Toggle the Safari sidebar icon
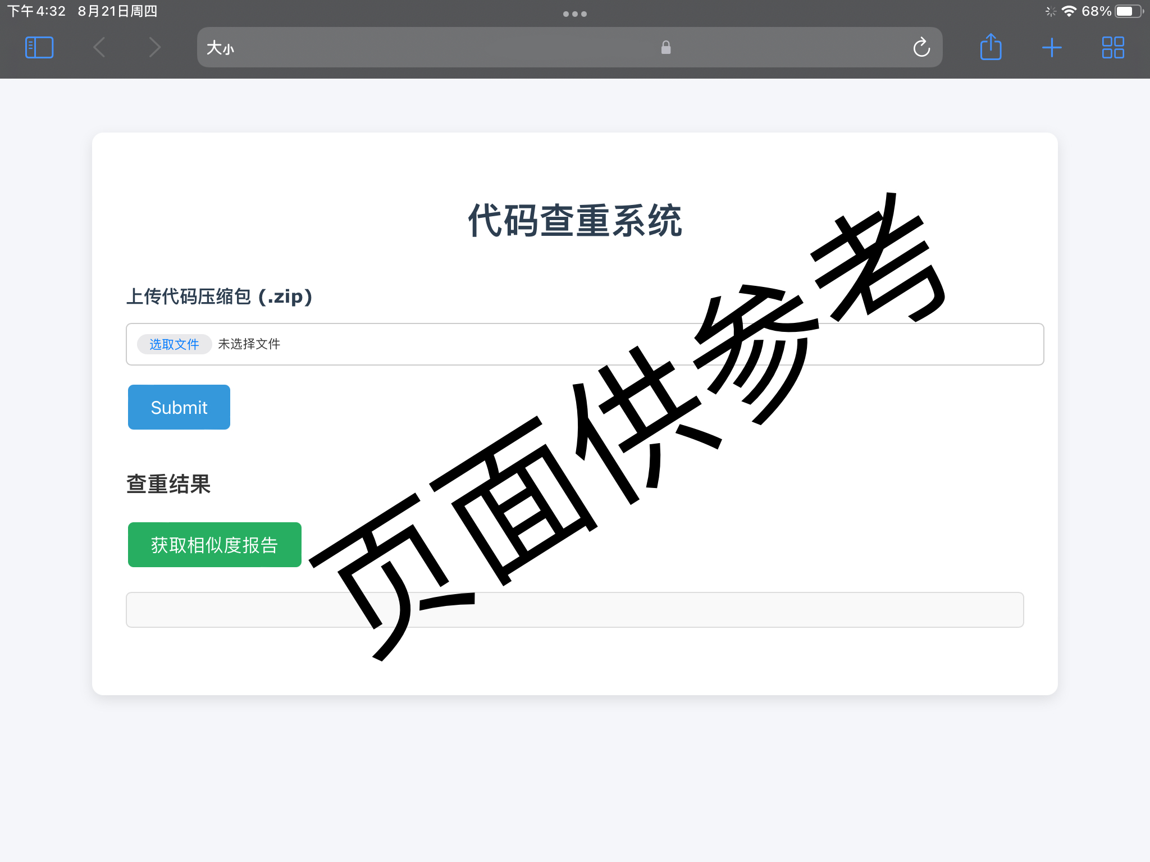This screenshot has height=862, width=1150. pos(39,48)
